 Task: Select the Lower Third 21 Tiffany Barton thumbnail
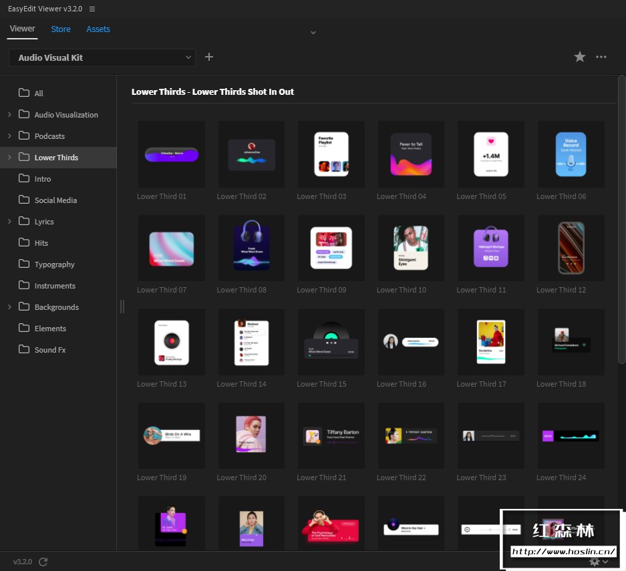click(331, 435)
